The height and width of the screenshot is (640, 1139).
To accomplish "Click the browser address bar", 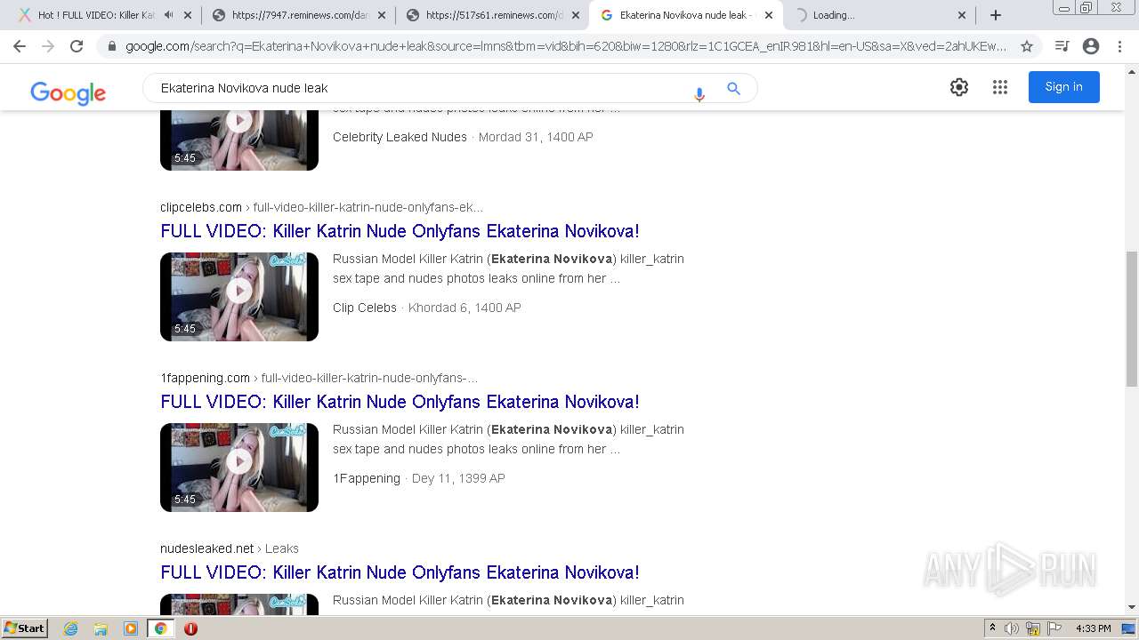I will coord(566,46).
